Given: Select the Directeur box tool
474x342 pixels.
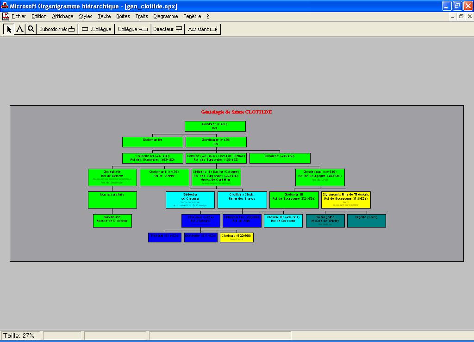Looking at the screenshot, I should 168,29.
